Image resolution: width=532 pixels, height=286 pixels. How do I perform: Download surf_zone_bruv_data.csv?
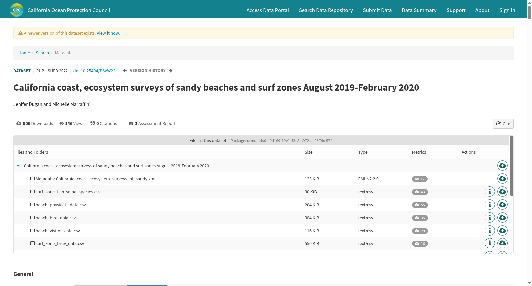502,243
